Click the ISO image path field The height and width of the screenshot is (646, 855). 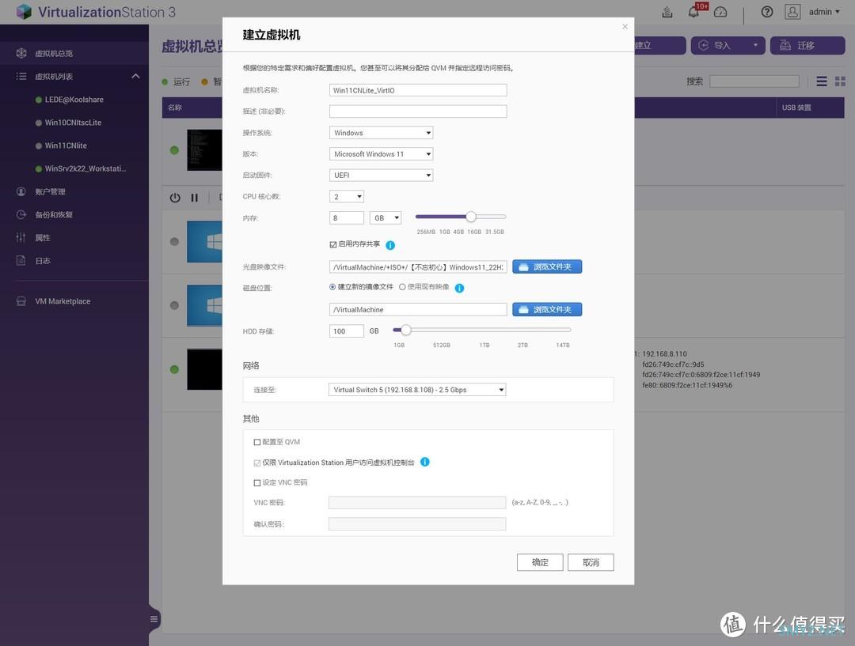[x=418, y=267]
